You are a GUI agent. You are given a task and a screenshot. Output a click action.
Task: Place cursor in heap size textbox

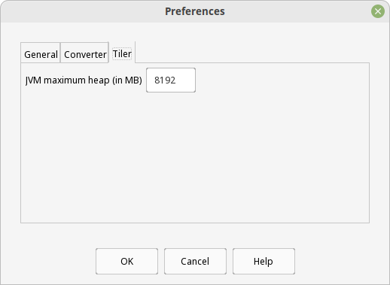[171, 80]
